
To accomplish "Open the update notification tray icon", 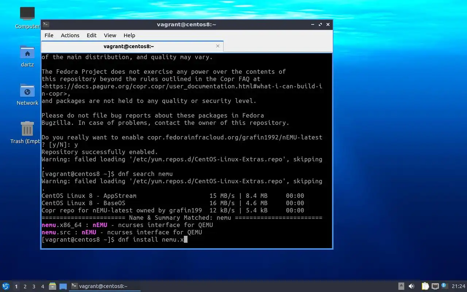I will 444,286.
